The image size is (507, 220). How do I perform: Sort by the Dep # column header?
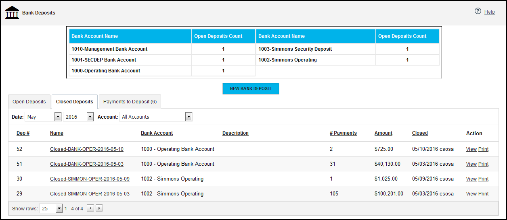click(x=23, y=133)
